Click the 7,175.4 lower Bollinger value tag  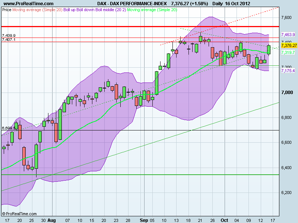tap(288, 71)
